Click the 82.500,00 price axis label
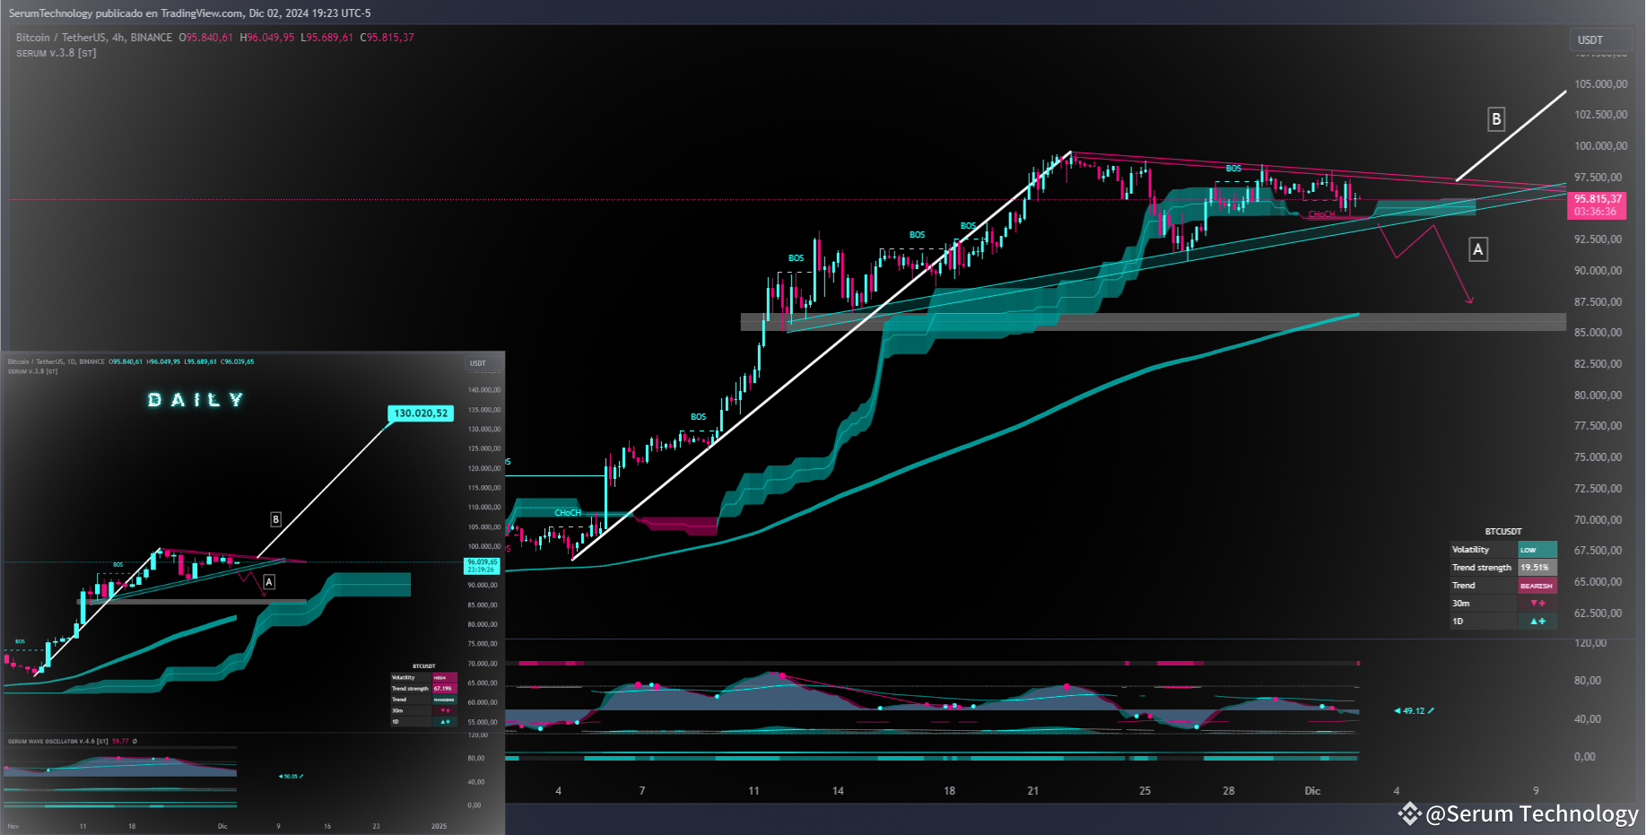The width and height of the screenshot is (1646, 835). [1598, 364]
